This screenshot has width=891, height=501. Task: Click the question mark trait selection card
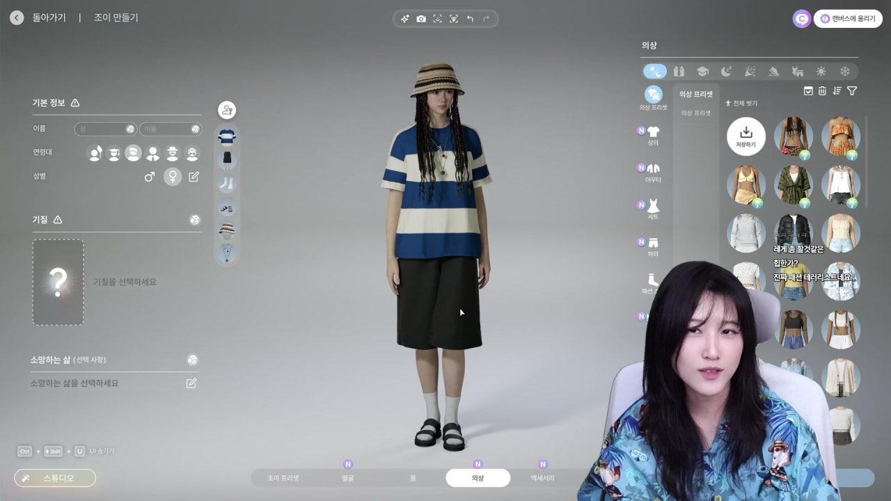tap(58, 283)
